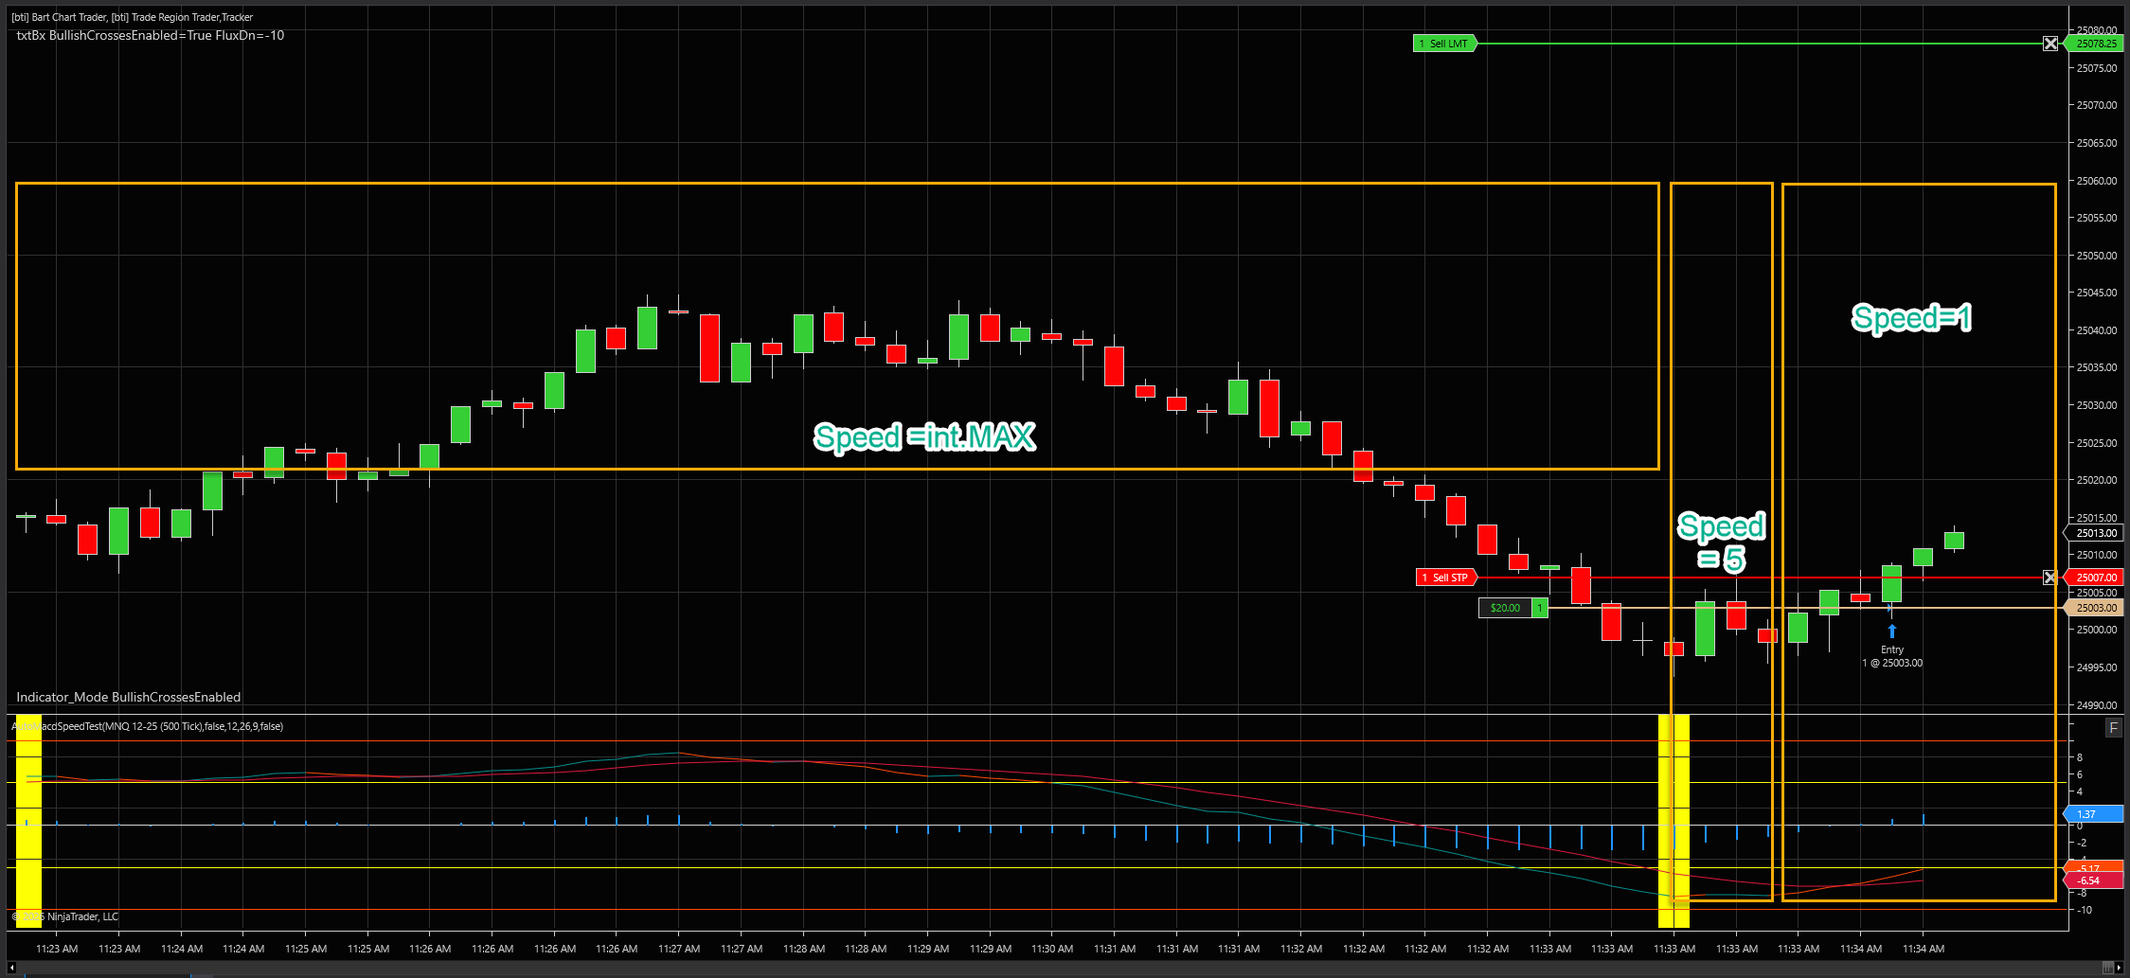Screen dimensions: 2130x978
Task: Click the 1 Sell LMT order flag
Action: pyautogui.click(x=1444, y=44)
